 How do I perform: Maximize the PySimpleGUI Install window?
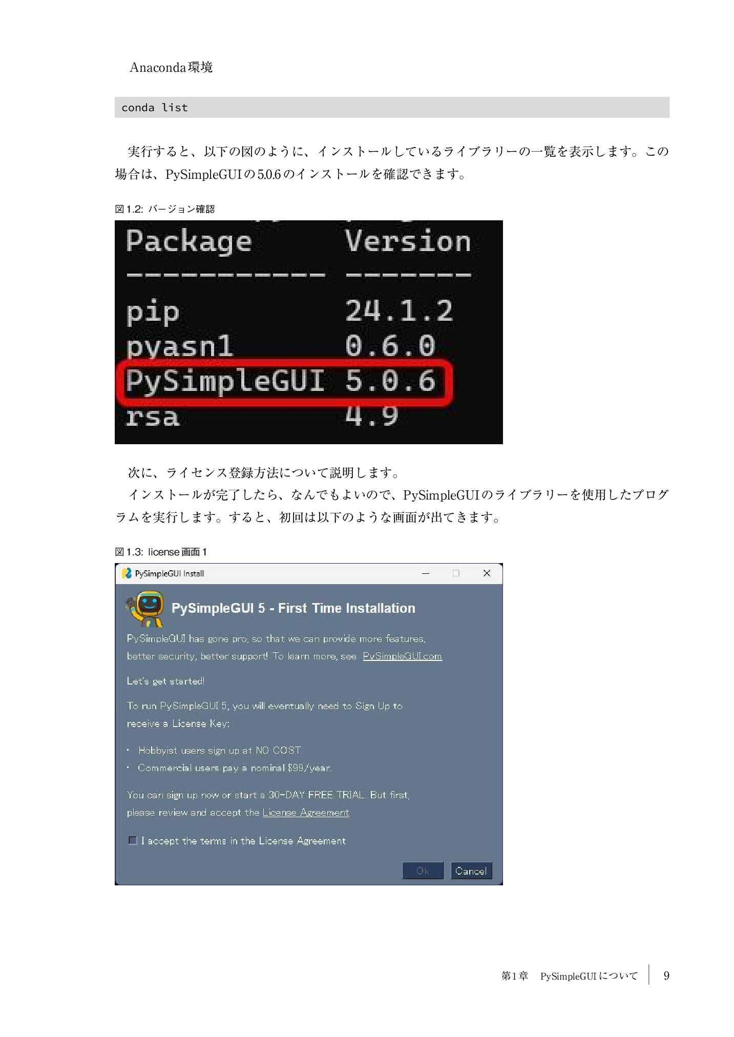pyautogui.click(x=456, y=573)
